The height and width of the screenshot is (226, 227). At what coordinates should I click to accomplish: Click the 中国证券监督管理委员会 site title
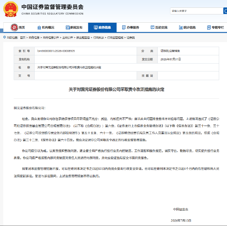[x=52, y=7]
